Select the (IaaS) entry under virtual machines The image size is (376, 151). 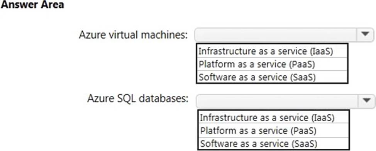pos(272,51)
